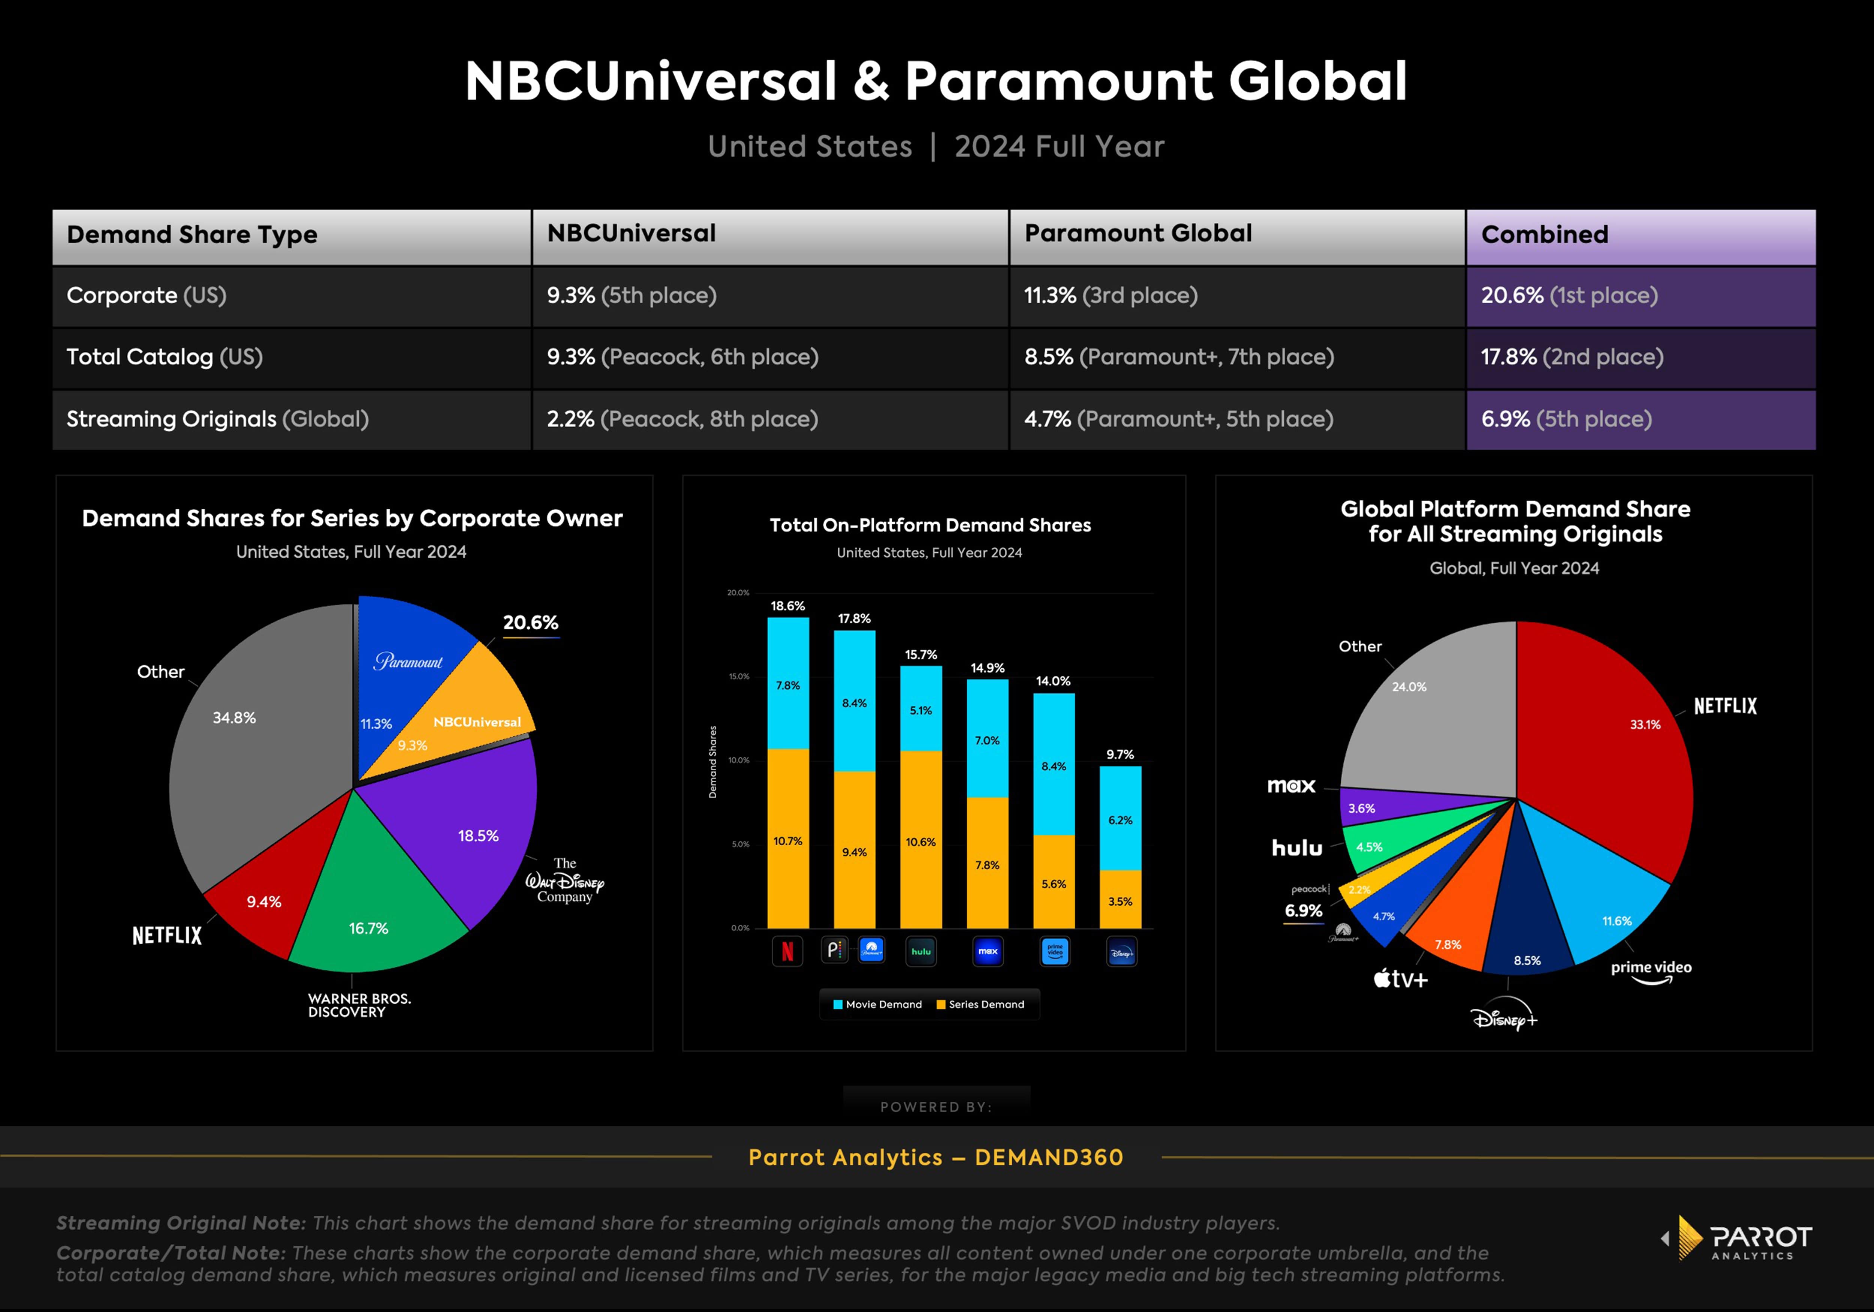The height and width of the screenshot is (1312, 1874).
Task: Click the '14.9%' total above the Max bar
Action: tap(988, 668)
